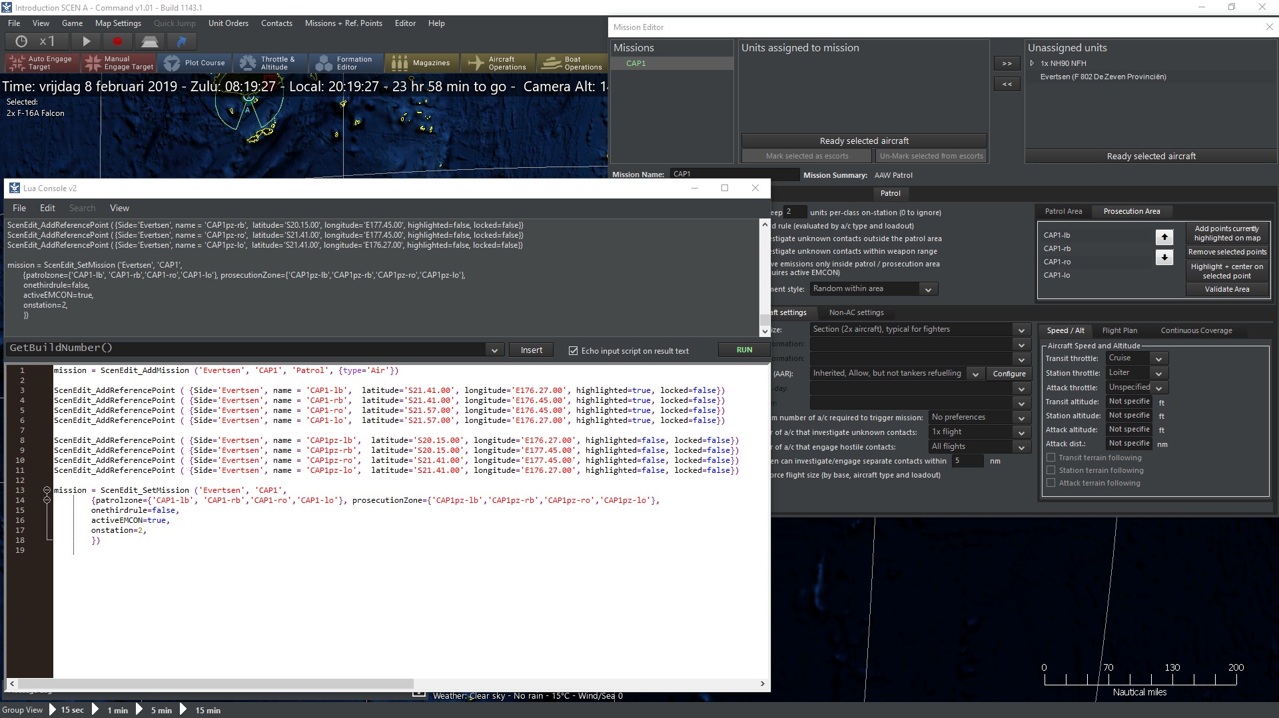Open the Transit throttle dropdown
The width and height of the screenshot is (1279, 718).
[1159, 358]
